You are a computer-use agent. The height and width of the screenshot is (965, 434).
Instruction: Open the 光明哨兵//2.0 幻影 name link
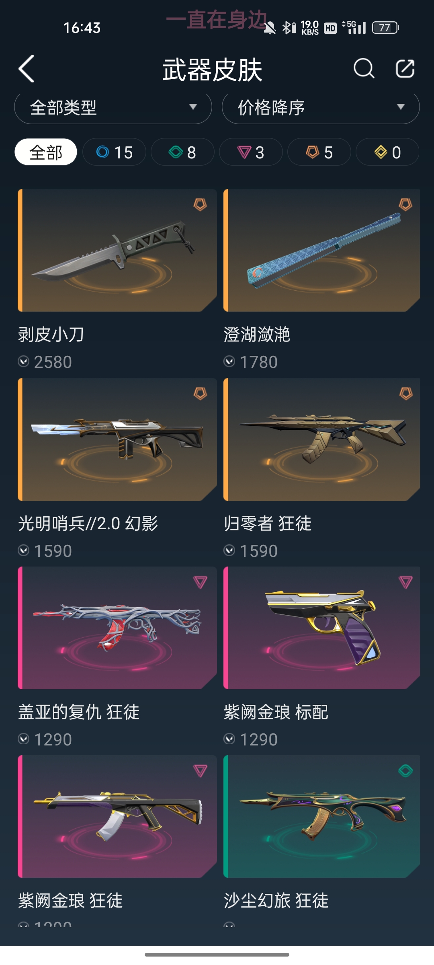click(x=88, y=524)
